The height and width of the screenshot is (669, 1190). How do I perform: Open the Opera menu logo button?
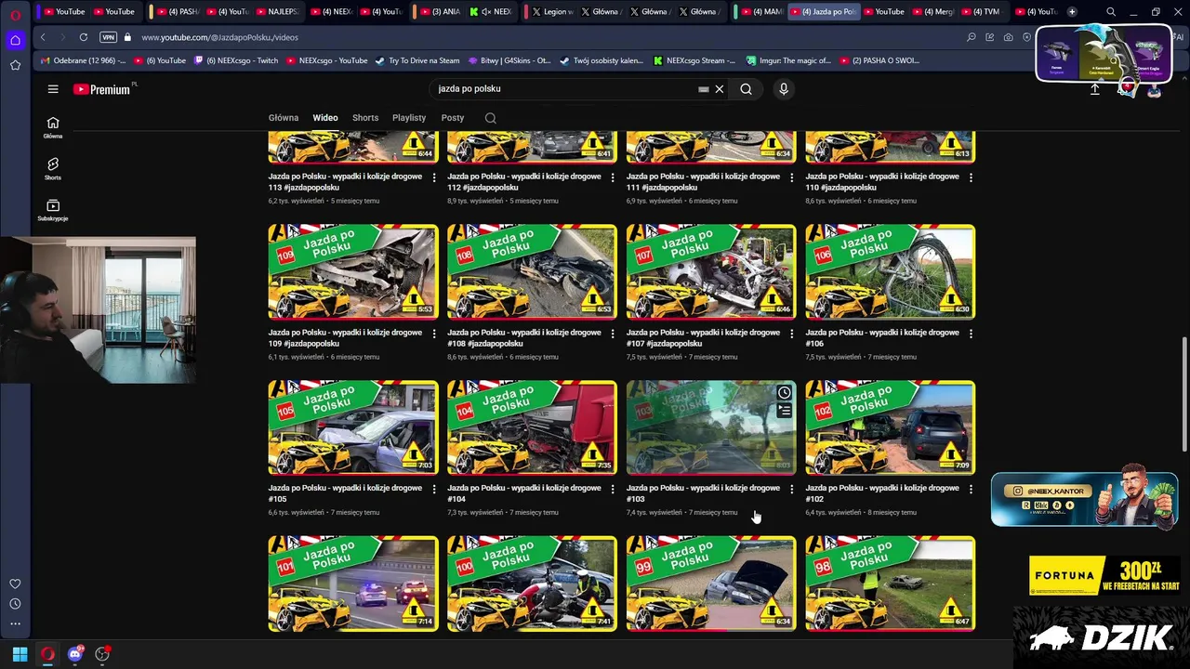click(15, 14)
